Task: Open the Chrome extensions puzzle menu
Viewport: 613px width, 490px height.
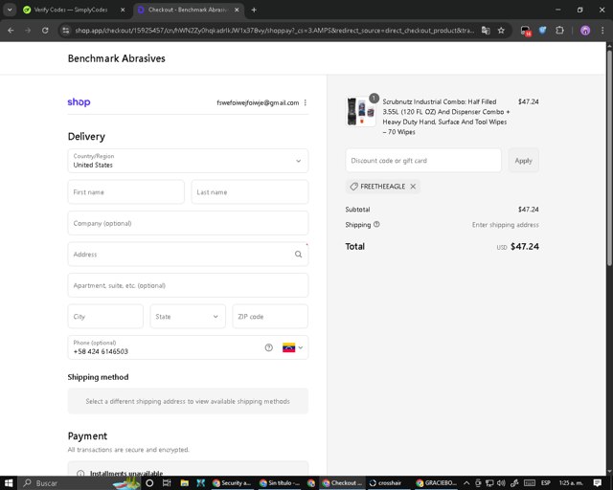Action: [559, 30]
